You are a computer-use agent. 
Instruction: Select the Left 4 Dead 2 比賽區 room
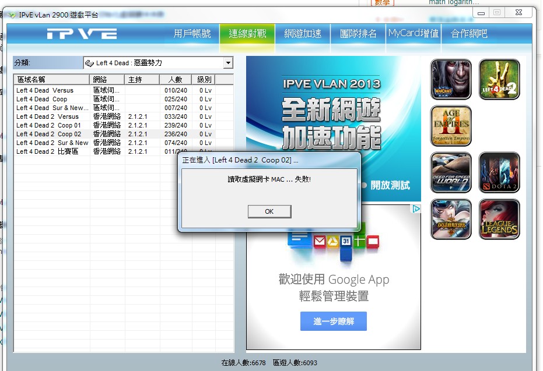point(115,151)
